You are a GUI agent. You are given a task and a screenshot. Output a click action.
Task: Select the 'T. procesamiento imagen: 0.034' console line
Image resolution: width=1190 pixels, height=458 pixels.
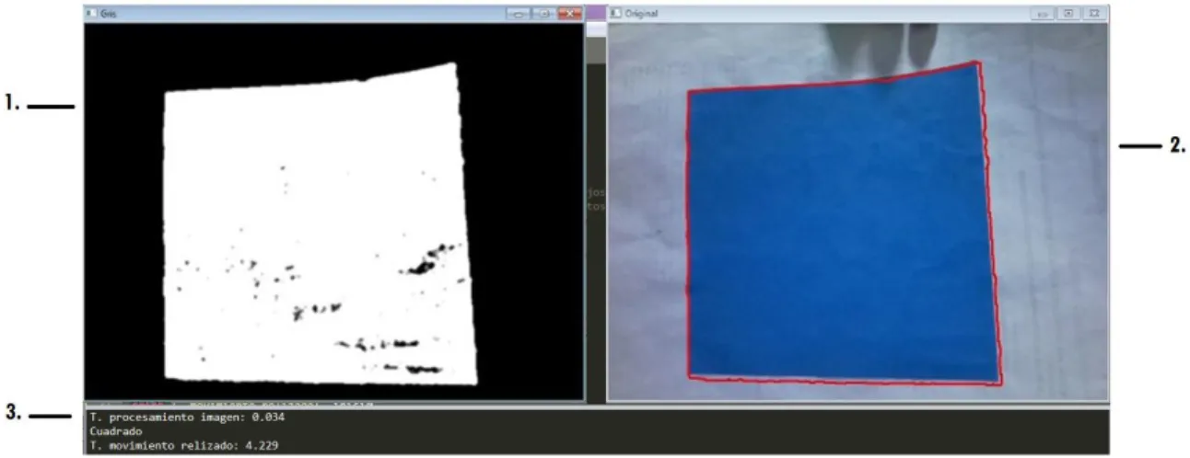(x=187, y=417)
